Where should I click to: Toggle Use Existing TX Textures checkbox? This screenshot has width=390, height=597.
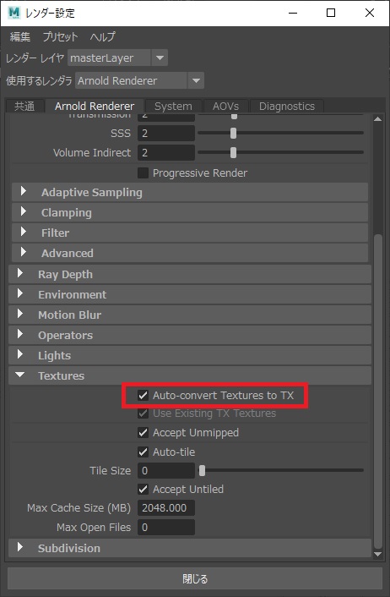143,414
